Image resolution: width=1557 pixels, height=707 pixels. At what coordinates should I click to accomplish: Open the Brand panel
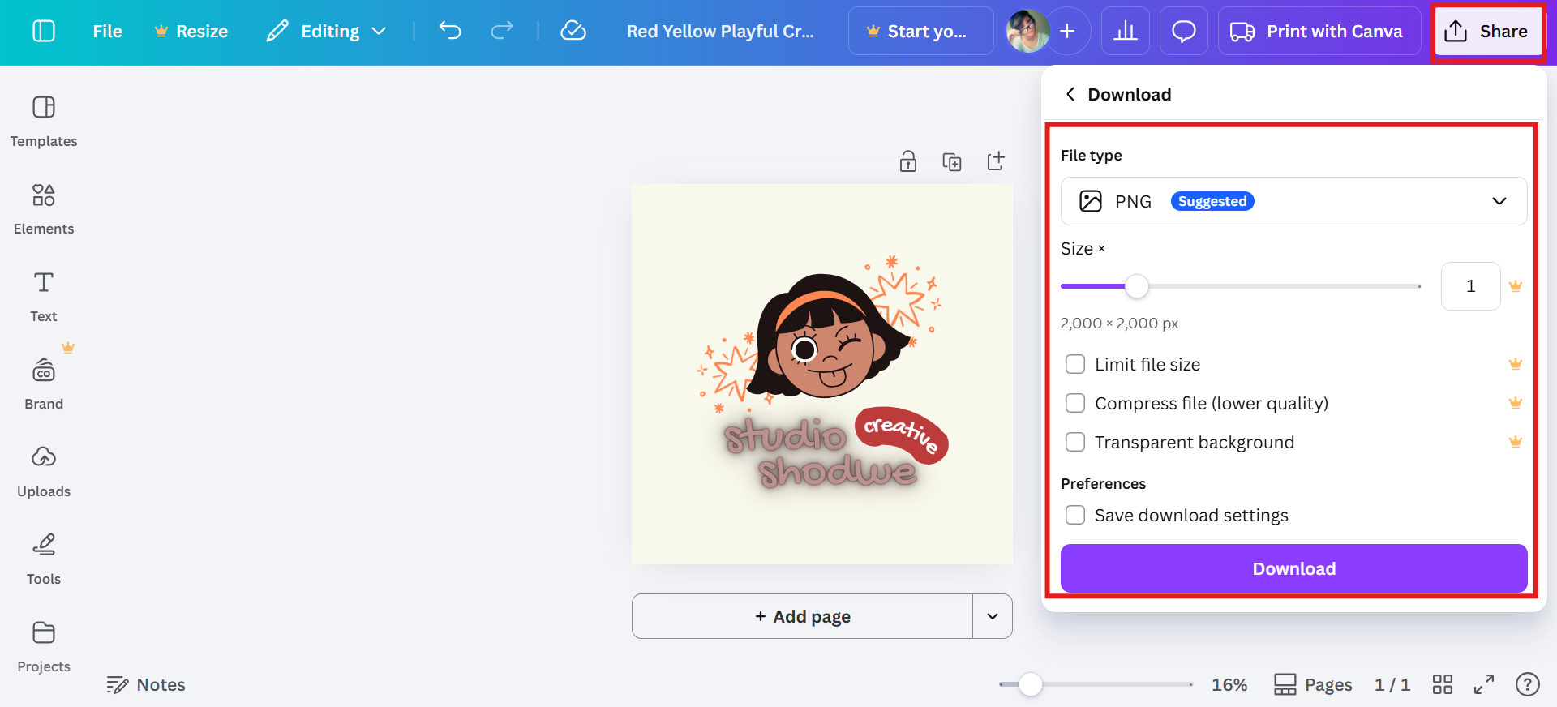44,384
